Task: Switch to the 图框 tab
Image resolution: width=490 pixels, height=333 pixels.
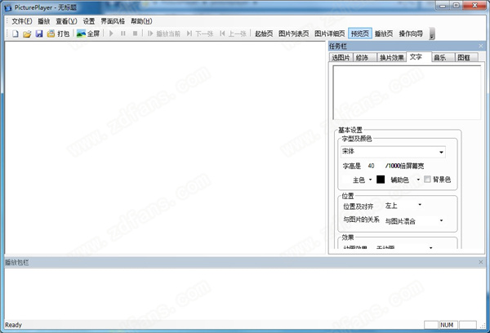Action: pos(466,57)
